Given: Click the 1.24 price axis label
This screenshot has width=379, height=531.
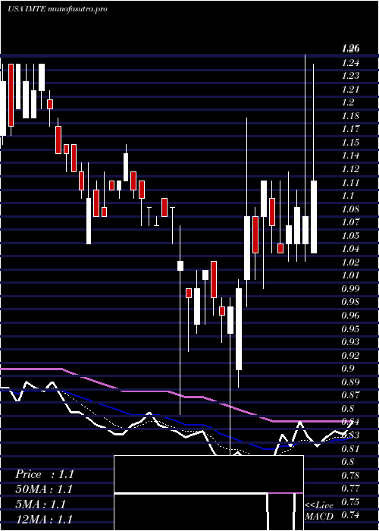Looking at the screenshot, I should click(350, 62).
